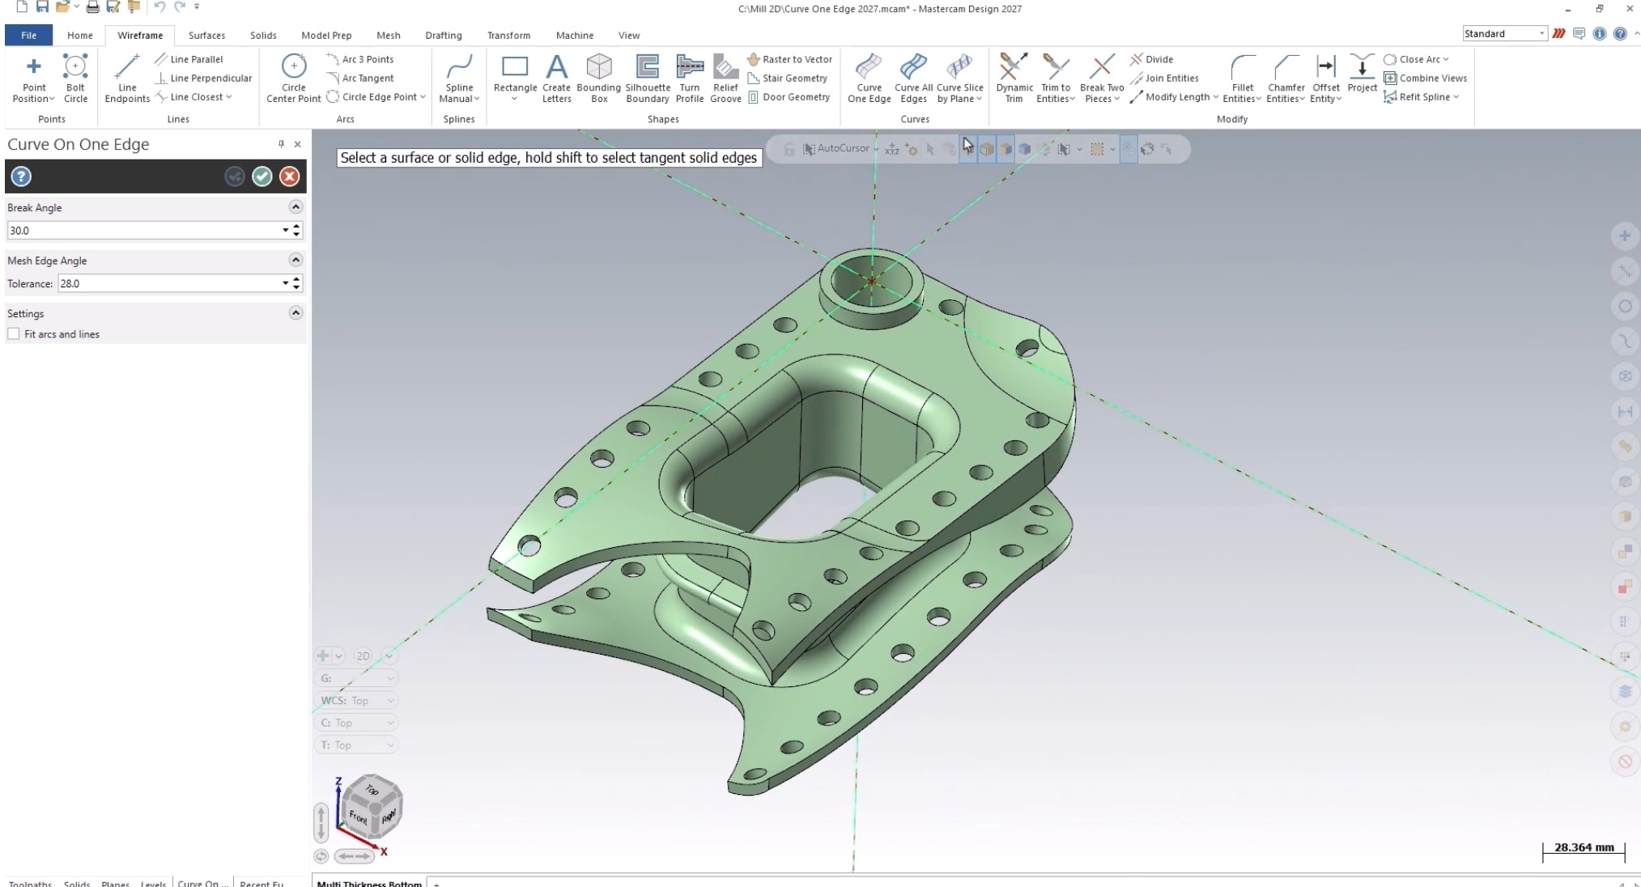
Task: Select the Fillet Entities tool
Action: 1242,79
